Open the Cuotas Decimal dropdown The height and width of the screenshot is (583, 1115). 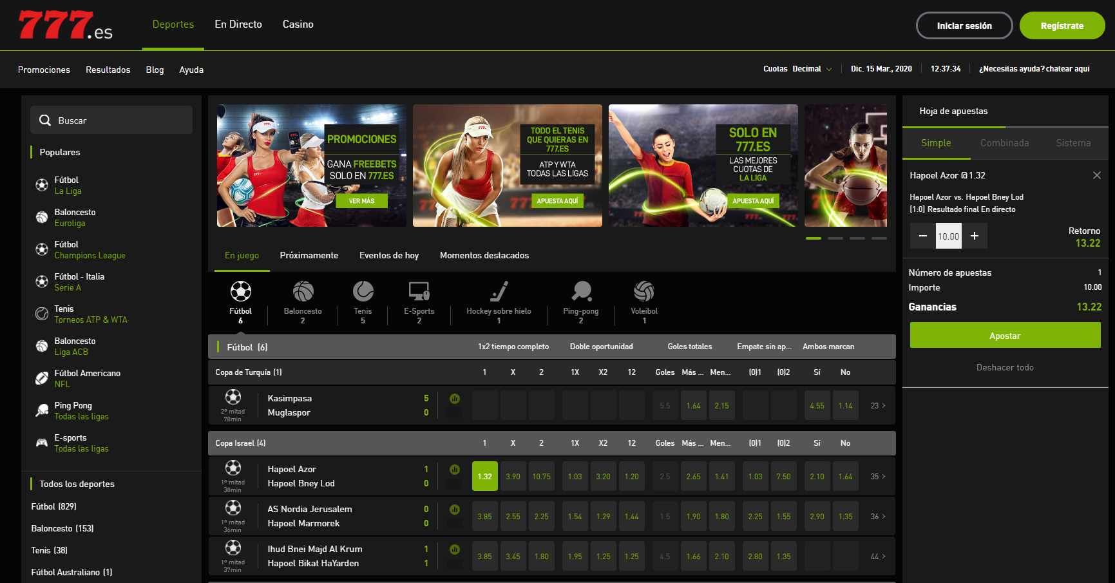(798, 69)
